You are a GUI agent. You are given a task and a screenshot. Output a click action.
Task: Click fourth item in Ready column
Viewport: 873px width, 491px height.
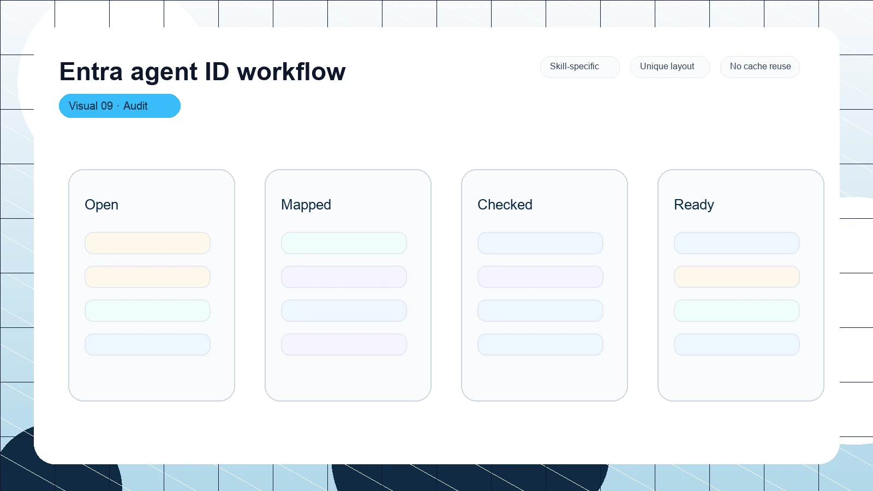pos(737,344)
